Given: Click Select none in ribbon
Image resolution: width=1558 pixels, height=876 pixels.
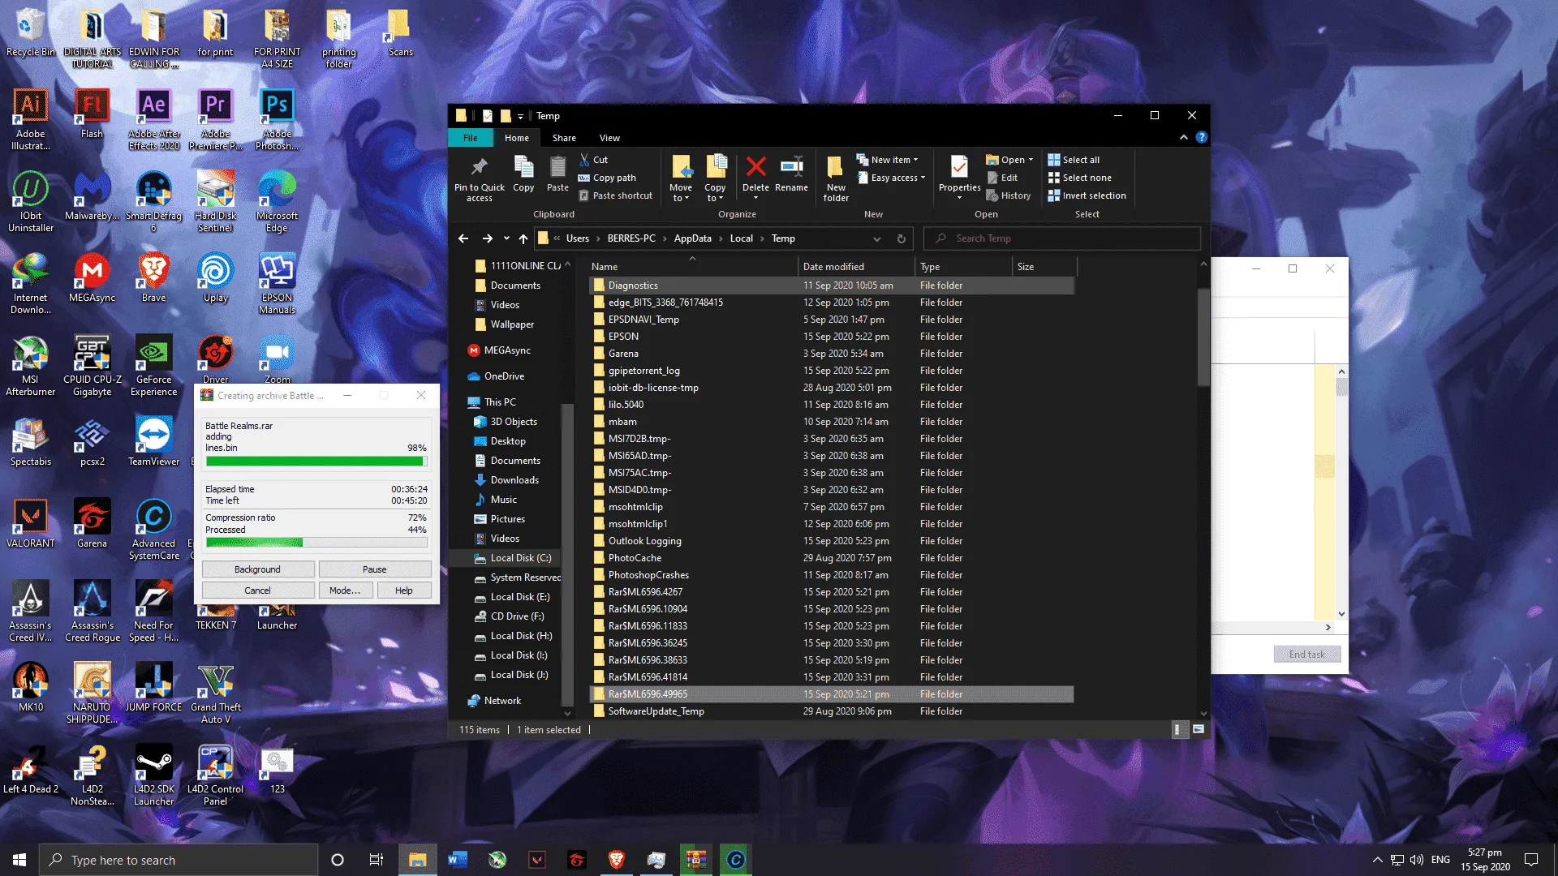Looking at the screenshot, I should pyautogui.click(x=1079, y=178).
